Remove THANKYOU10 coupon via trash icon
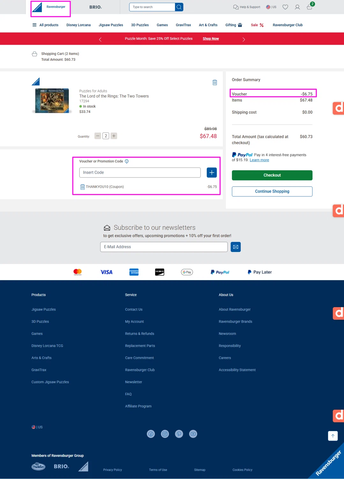The width and height of the screenshot is (344, 479). coord(82,187)
